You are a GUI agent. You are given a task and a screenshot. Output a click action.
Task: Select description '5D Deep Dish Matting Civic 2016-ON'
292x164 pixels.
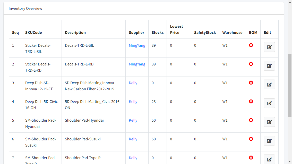[93, 105]
